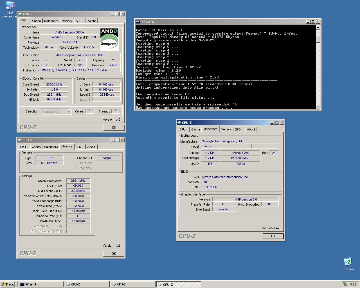Click the Code Name field Palermo
This screenshot has width=360, height=288.
pyautogui.click(x=56, y=37)
